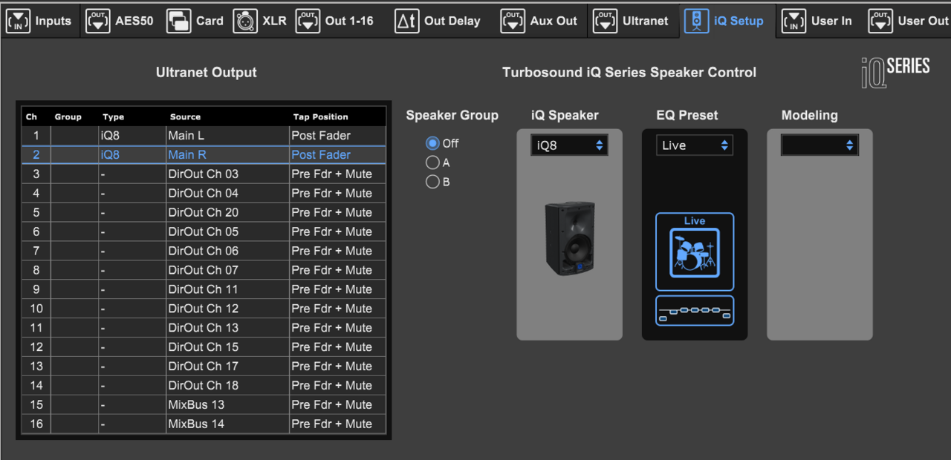The width and height of the screenshot is (951, 460).
Task: Click the EQ curve graphic icon
Action: 695,311
